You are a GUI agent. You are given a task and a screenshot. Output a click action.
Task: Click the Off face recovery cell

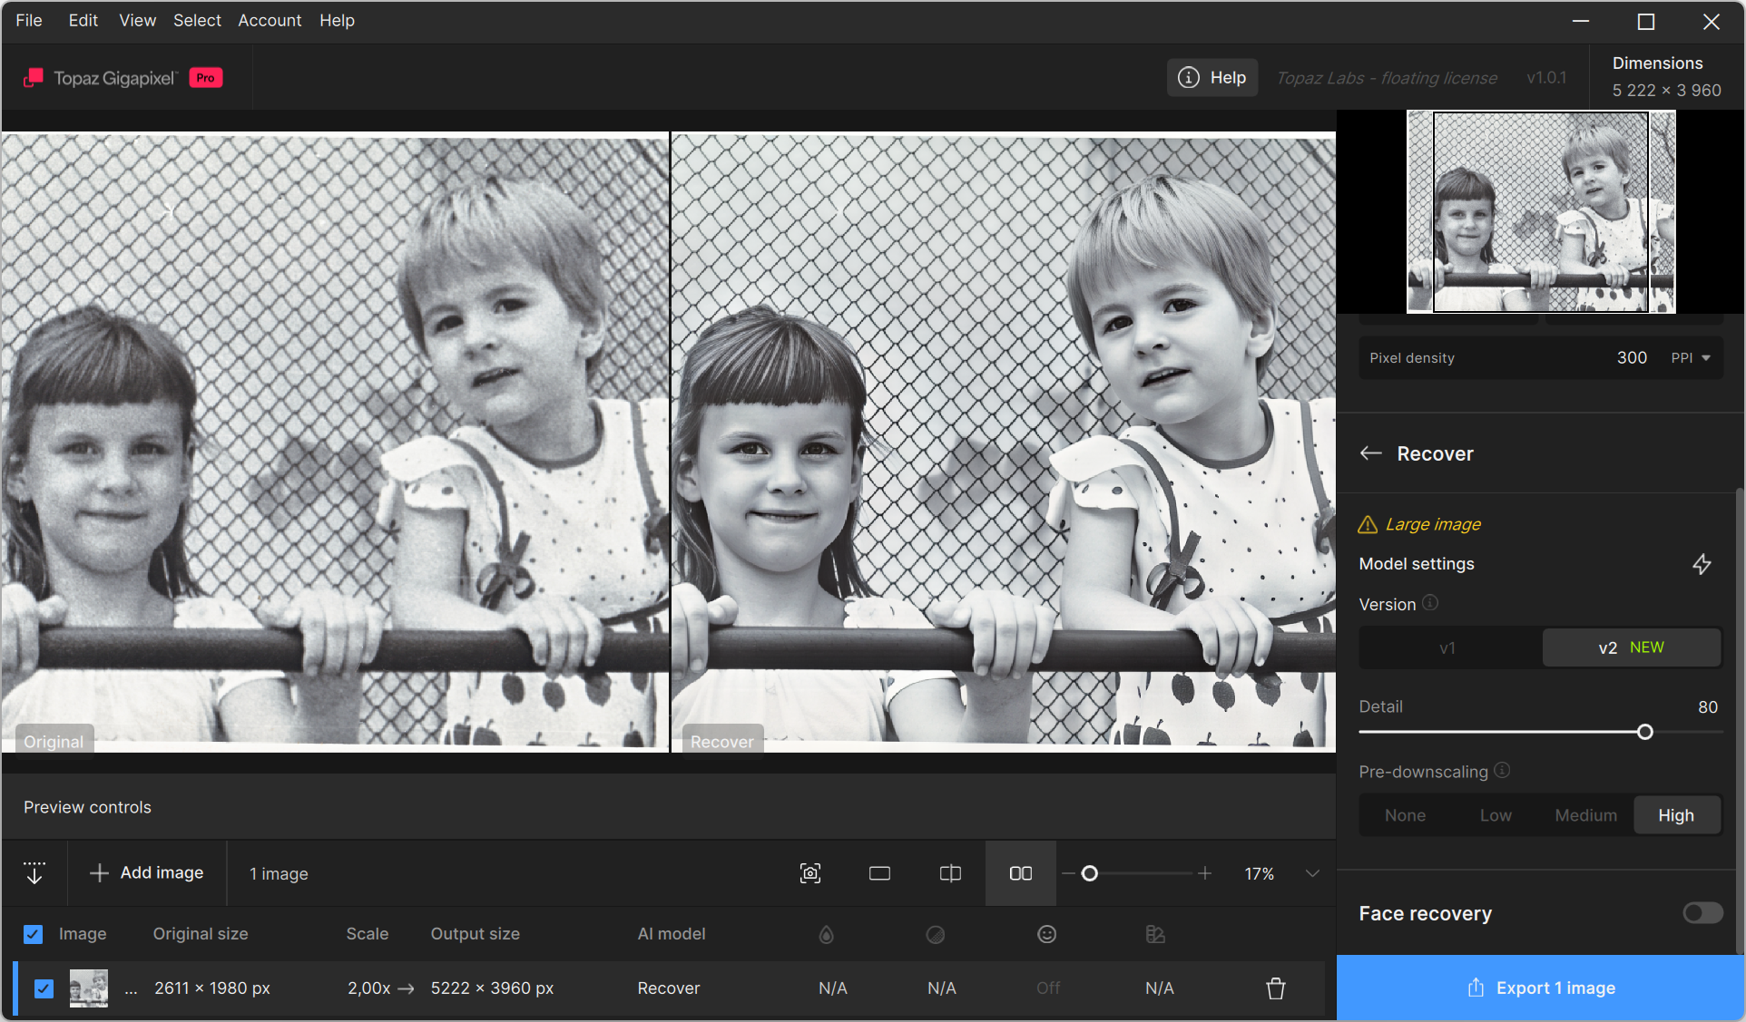pos(1048,988)
